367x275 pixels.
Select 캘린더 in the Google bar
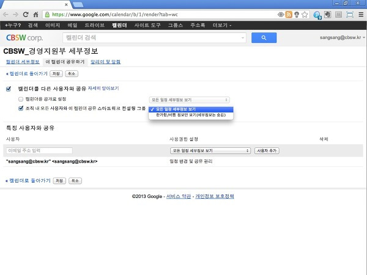[x=119, y=25]
